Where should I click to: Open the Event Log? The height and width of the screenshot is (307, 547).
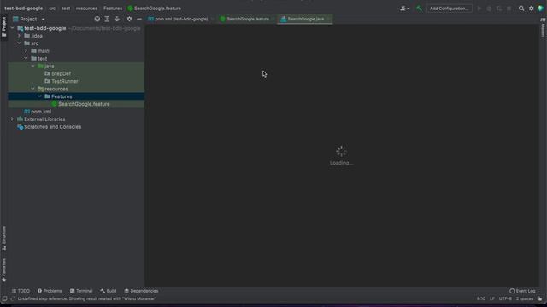click(x=522, y=291)
